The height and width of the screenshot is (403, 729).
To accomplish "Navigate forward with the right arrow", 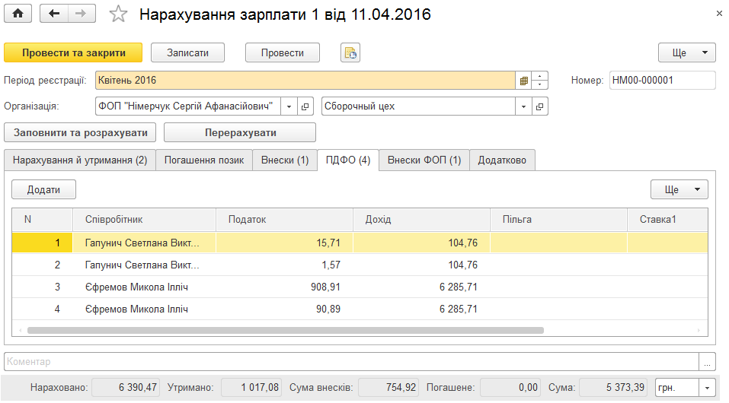I will 82,14.
